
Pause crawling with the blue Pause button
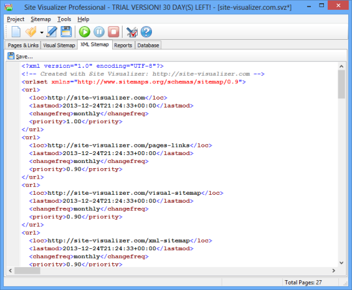click(x=99, y=32)
